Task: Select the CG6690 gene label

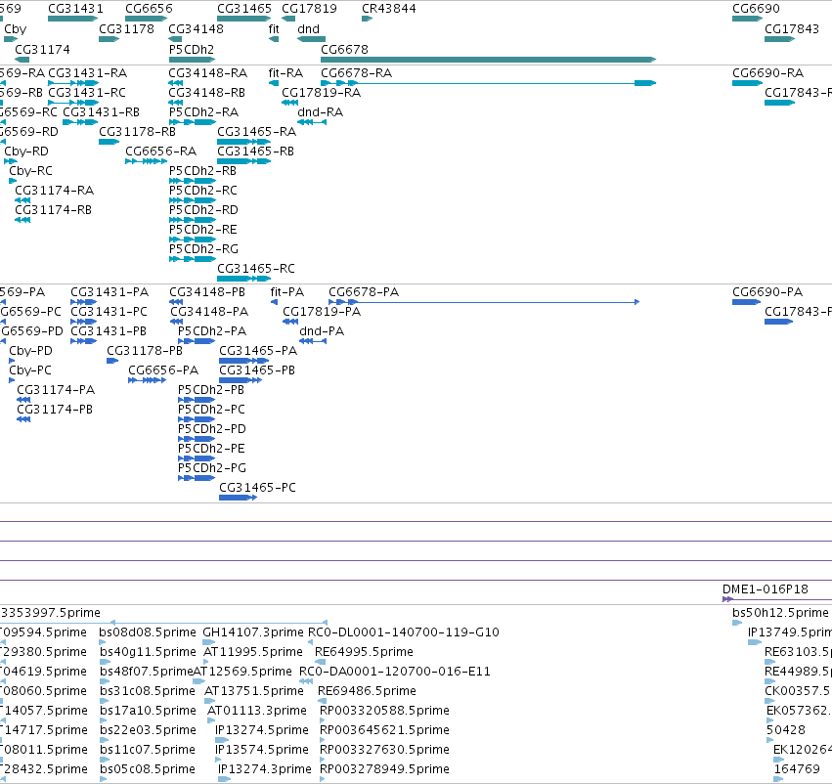Action: 756,9
